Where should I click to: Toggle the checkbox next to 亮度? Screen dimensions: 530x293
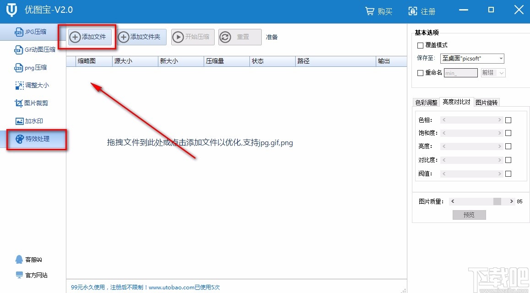click(508, 146)
